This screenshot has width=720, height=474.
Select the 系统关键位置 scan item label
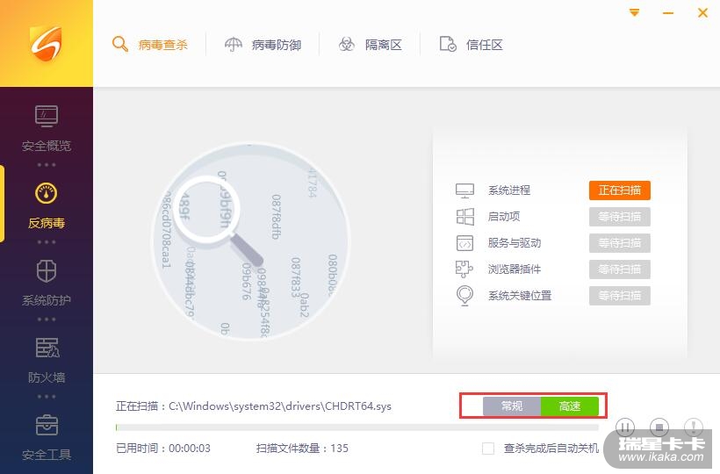[519, 296]
